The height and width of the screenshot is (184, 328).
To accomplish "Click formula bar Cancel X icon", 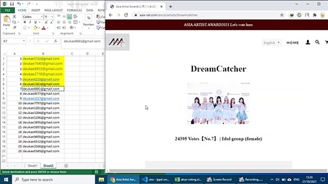I will [x=38, y=41].
